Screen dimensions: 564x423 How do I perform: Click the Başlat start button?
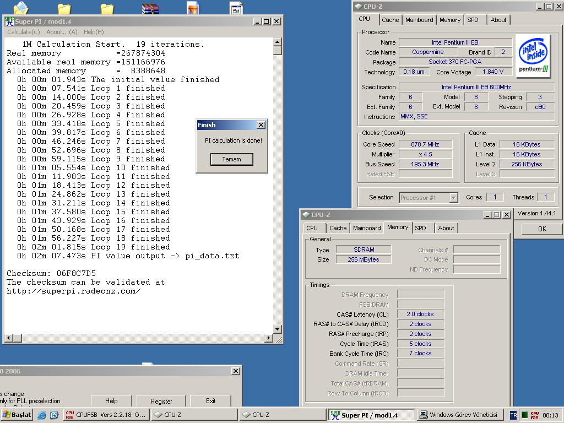click(x=17, y=415)
